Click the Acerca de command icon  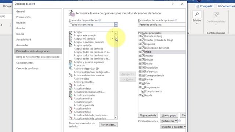70,65
